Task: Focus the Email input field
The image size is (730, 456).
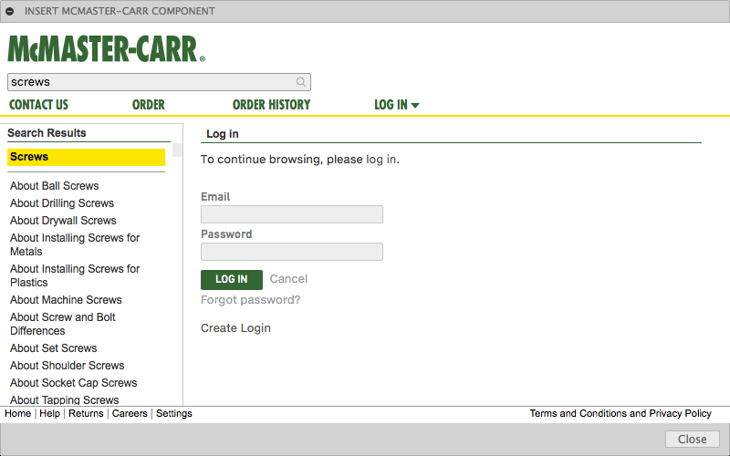Action: [292, 214]
